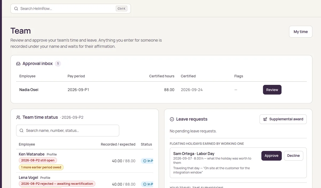Open Lena Vogel's Profile link
Image resolution: width=321 pixels, height=188 pixels.
(x=45, y=178)
